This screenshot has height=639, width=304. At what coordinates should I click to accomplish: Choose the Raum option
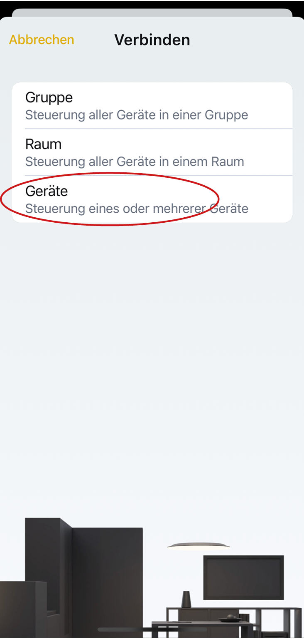[43, 144]
